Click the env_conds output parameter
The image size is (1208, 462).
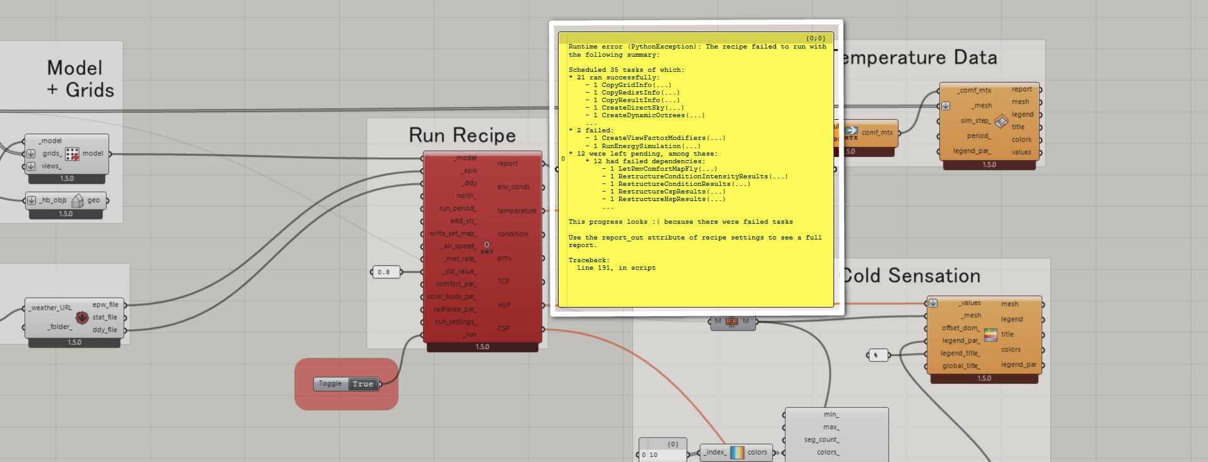pyautogui.click(x=514, y=187)
